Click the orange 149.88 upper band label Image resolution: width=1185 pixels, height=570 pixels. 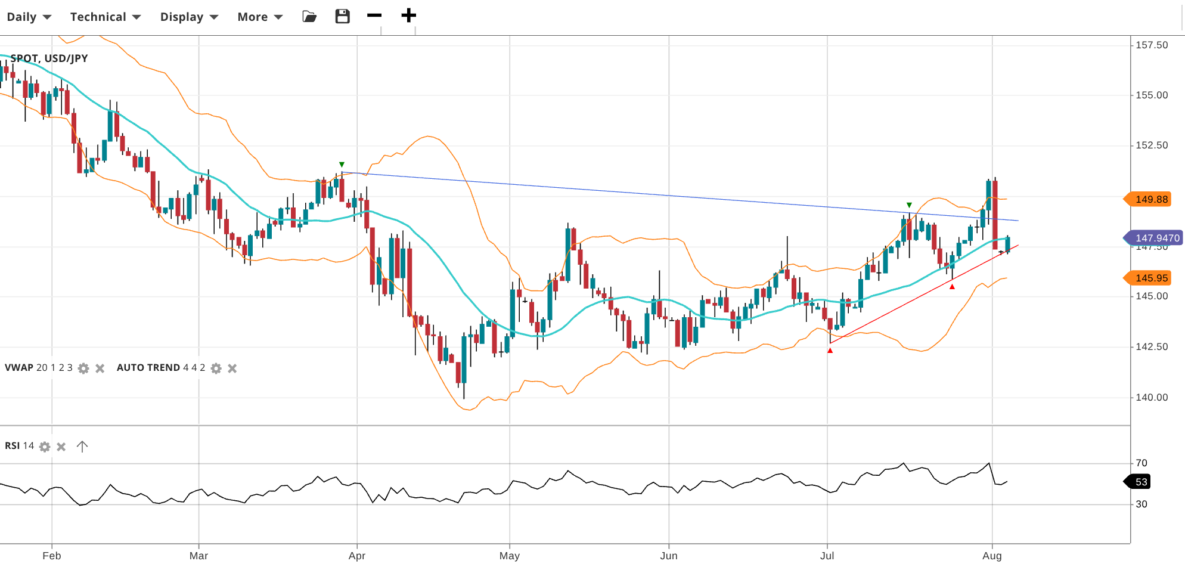[1149, 199]
